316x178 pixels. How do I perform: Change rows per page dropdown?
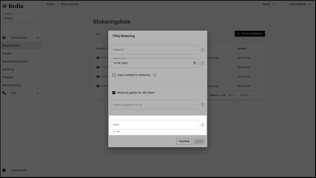(x=231, y=95)
